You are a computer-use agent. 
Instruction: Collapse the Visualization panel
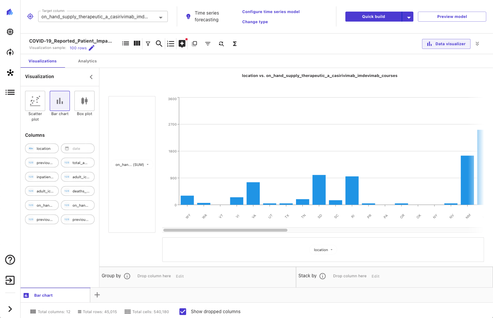click(x=91, y=77)
